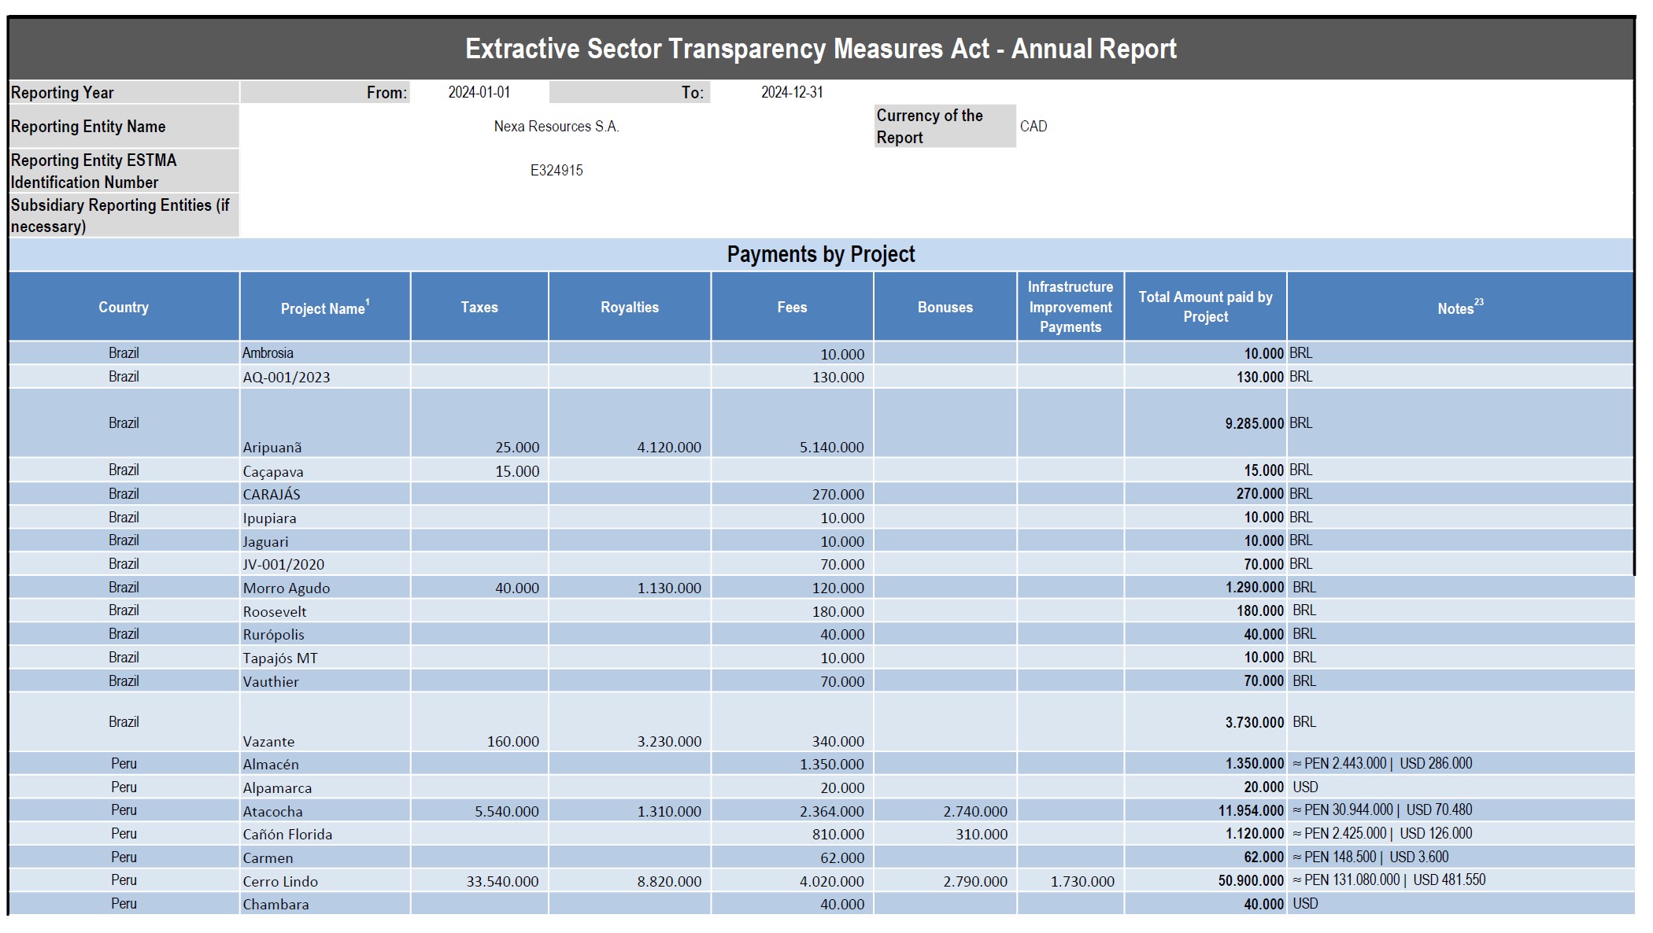Click the Morro Agudo taxes cell

(516, 588)
